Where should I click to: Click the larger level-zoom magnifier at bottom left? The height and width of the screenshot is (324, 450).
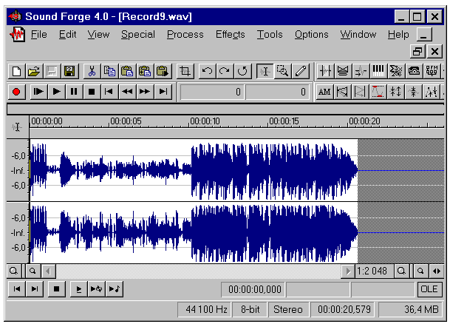[13, 271]
